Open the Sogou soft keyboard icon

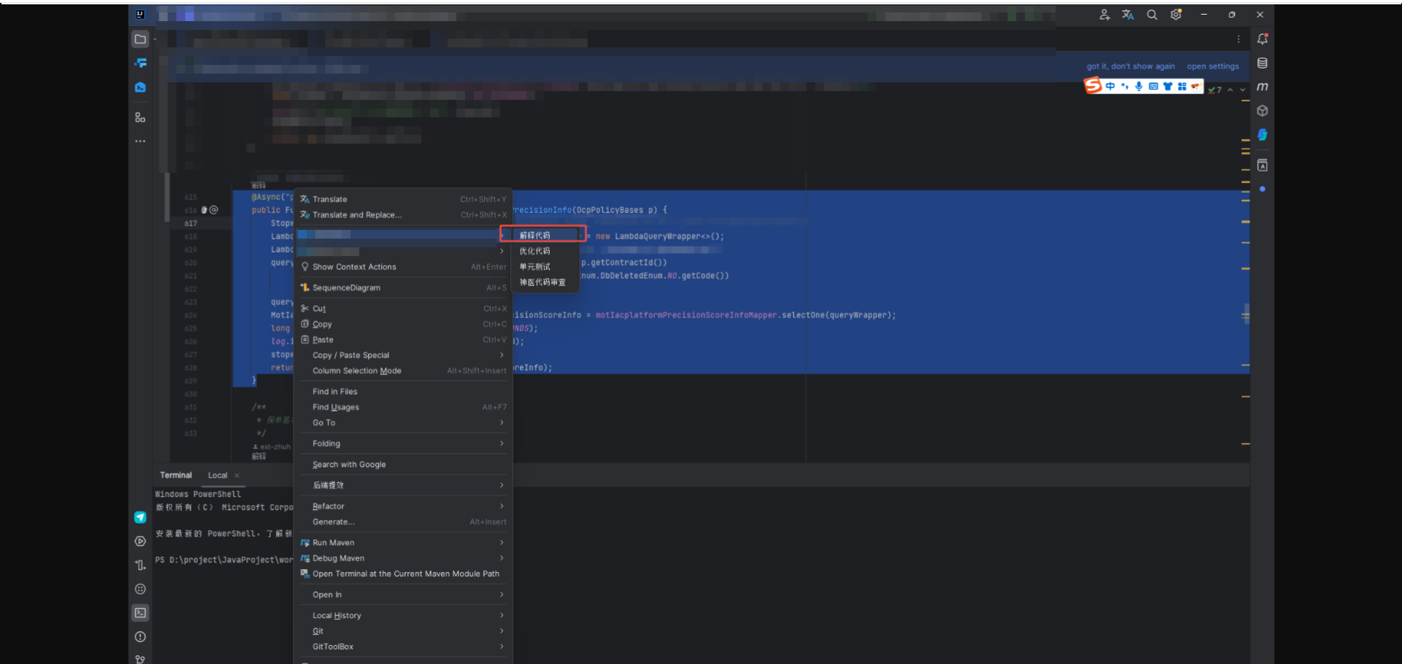coord(1153,86)
